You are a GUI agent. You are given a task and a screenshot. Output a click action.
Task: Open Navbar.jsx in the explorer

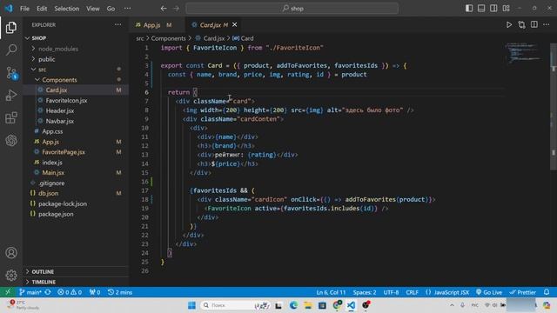click(60, 121)
